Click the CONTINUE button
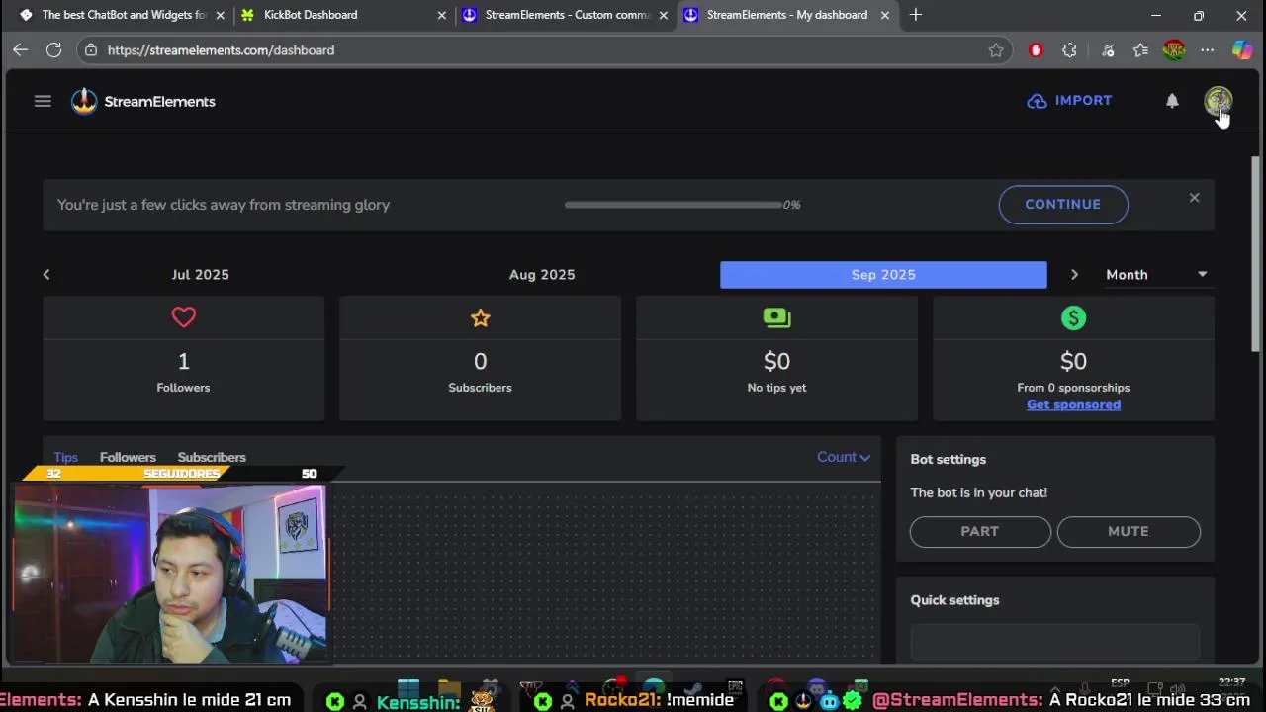1266x712 pixels. pos(1063,204)
